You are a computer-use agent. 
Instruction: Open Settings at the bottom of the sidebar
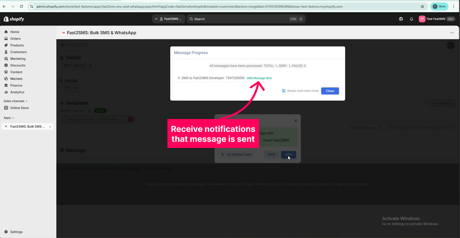(x=16, y=232)
